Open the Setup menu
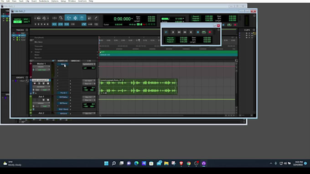 point(63,1)
